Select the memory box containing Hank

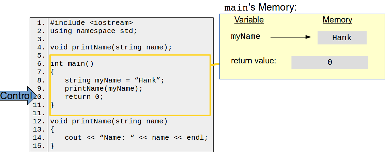coord(342,38)
